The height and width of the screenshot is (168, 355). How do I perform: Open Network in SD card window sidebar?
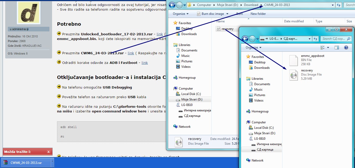click(x=255, y=160)
